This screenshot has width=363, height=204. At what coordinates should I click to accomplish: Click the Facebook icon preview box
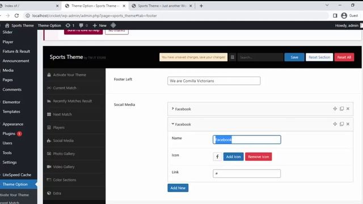217,156
